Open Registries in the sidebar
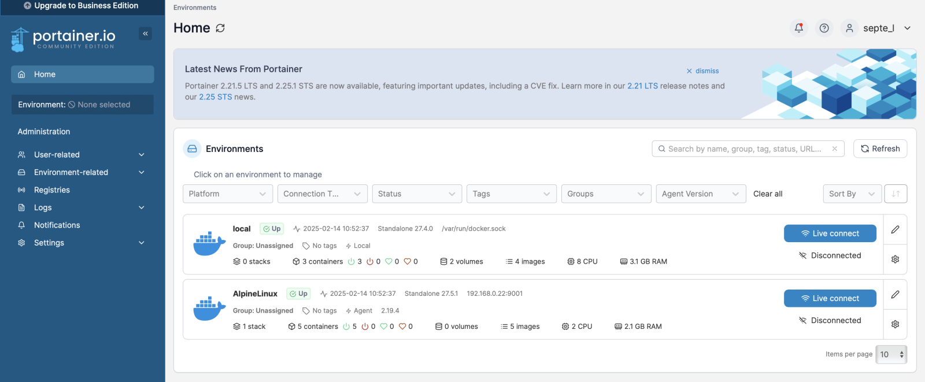 tap(52, 190)
